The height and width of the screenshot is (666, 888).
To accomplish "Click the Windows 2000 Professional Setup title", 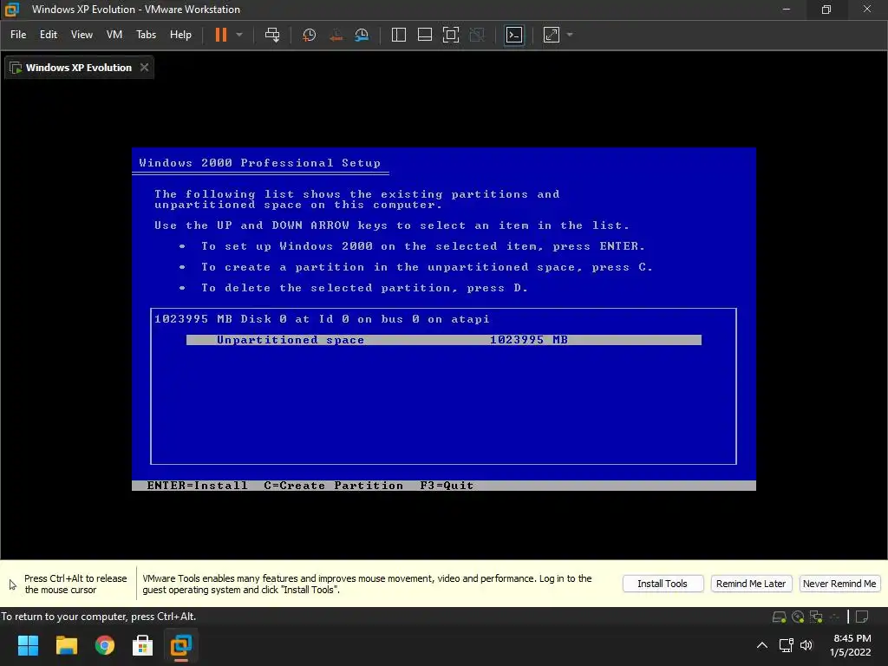I will coord(260,163).
